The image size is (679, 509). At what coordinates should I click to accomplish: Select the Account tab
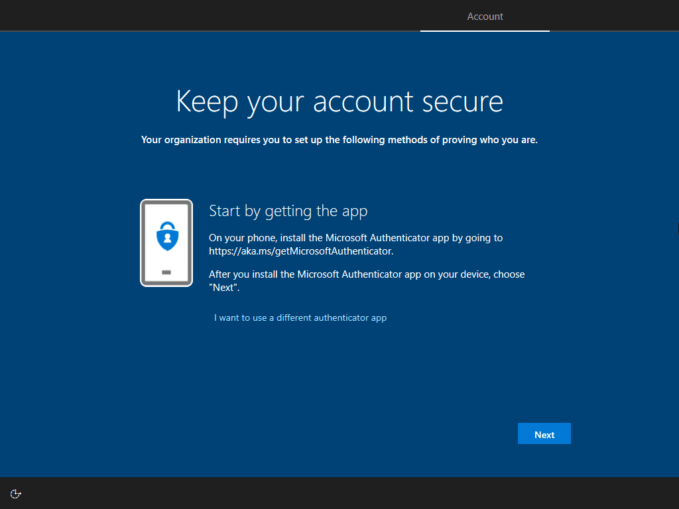(x=485, y=17)
